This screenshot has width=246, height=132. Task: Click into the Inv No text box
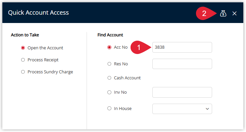(182, 92)
